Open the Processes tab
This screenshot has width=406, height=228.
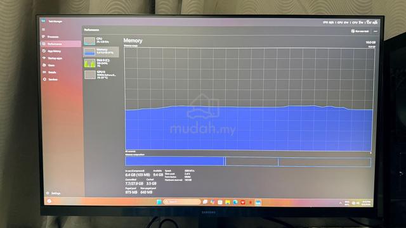61,37
